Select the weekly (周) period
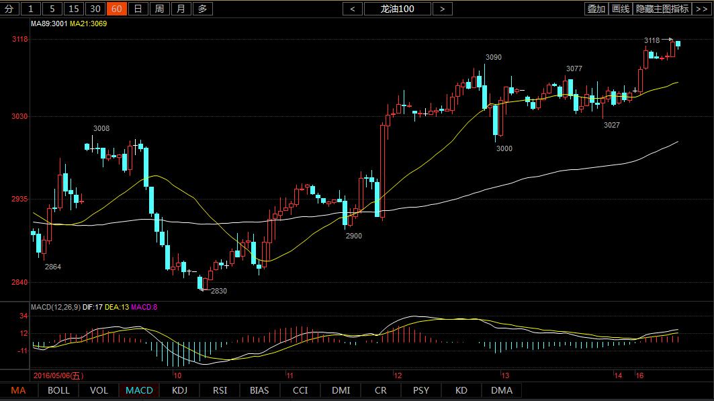 coord(159,9)
